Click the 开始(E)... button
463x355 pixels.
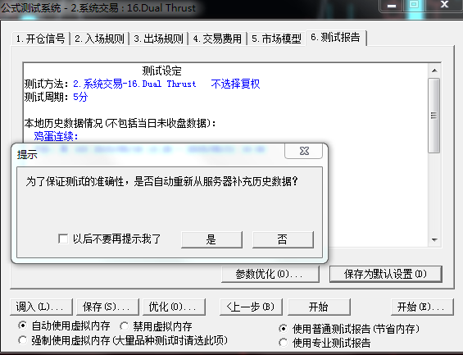422,307
